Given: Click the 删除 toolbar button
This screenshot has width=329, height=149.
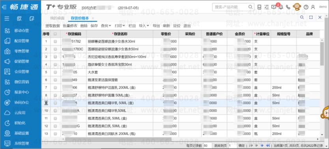Looking at the screenshot, I should point(84,26).
